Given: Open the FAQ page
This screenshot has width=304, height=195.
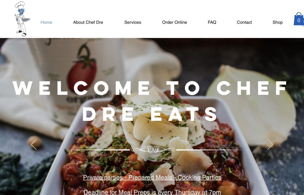Looking at the screenshot, I should pos(212,22).
